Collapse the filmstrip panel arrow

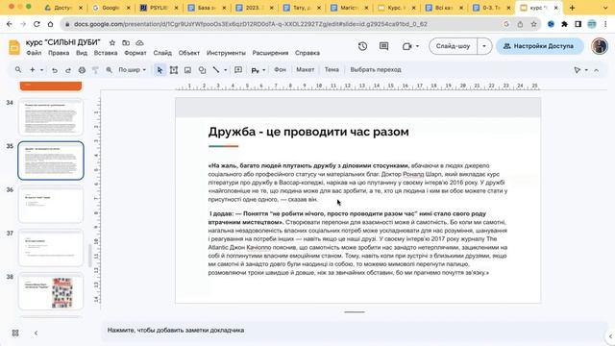coord(36,333)
